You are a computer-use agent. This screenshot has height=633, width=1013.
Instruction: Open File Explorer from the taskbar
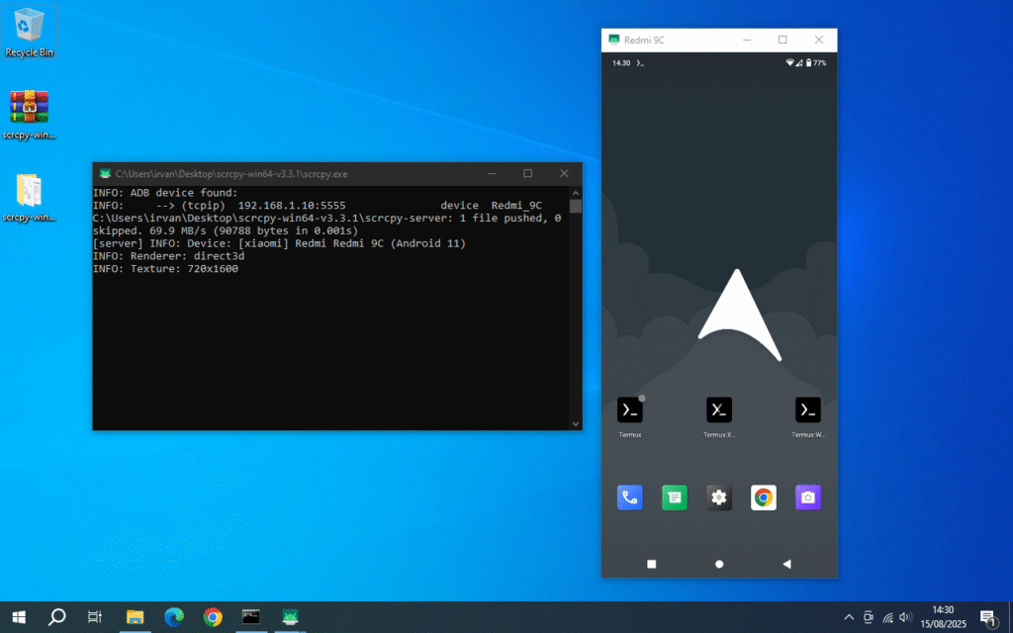tap(135, 617)
